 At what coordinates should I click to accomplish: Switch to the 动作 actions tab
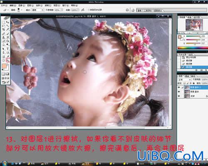click(191, 54)
